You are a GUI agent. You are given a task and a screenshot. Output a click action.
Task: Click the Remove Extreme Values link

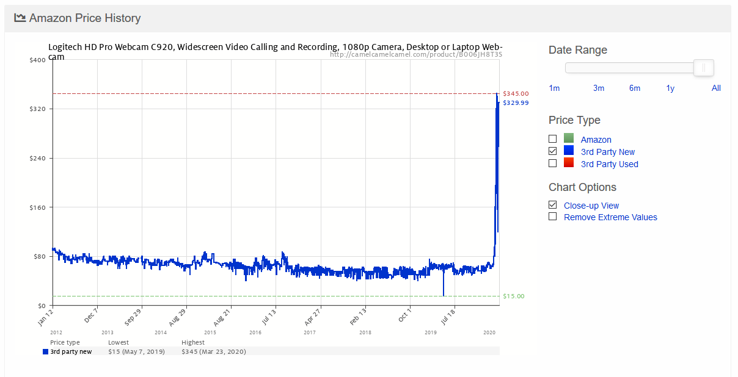pos(610,217)
